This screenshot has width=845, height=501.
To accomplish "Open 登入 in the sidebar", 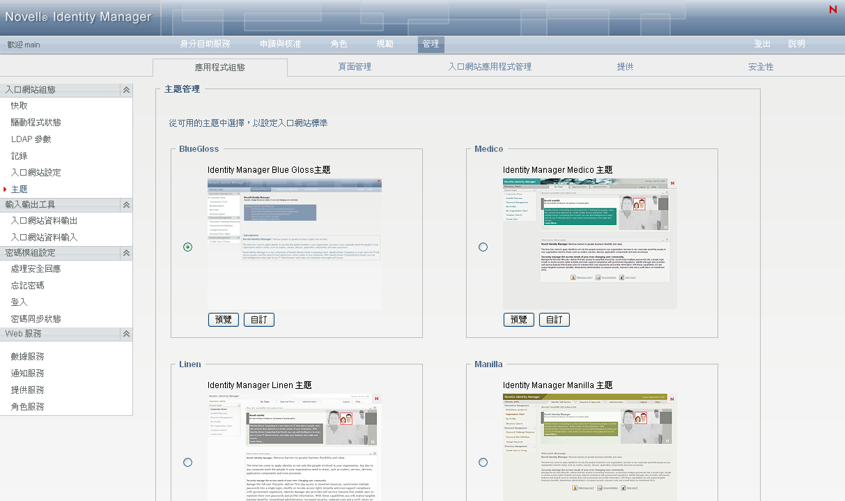I will coord(20,302).
